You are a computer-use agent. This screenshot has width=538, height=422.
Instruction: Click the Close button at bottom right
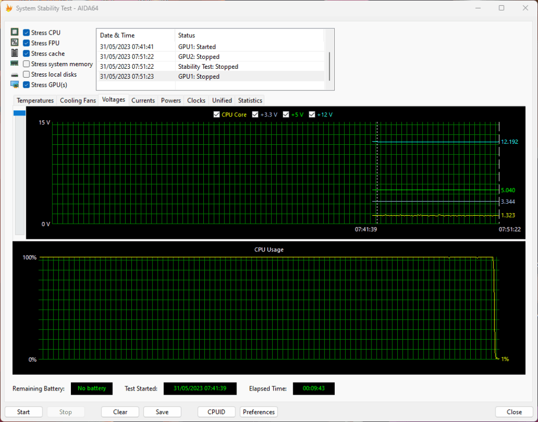click(x=514, y=412)
